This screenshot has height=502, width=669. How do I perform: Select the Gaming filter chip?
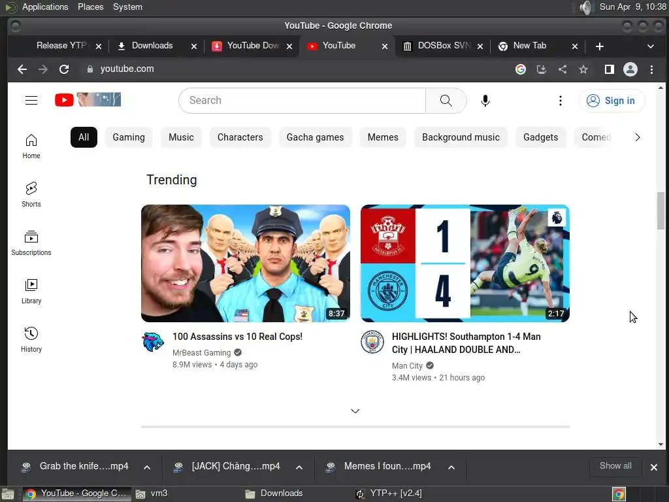129,137
